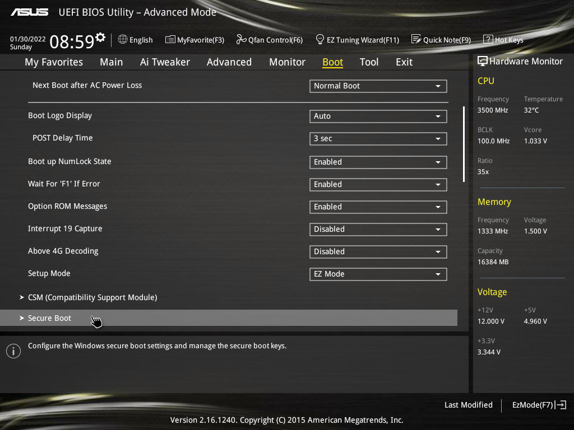Click the 3.344 V value
Screen dimensions: 574x430
click(489, 352)
